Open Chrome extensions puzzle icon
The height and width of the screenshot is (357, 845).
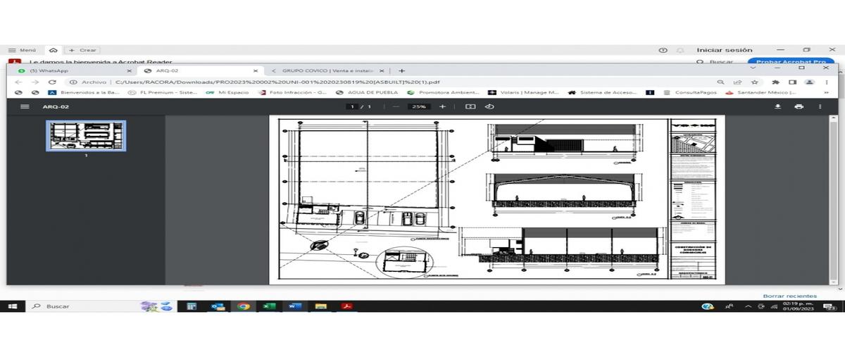775,82
